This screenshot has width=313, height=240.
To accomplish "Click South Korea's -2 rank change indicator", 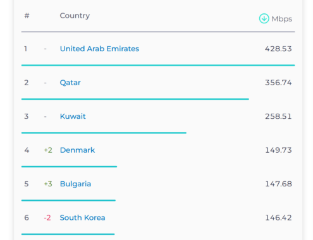I will click(x=47, y=218).
